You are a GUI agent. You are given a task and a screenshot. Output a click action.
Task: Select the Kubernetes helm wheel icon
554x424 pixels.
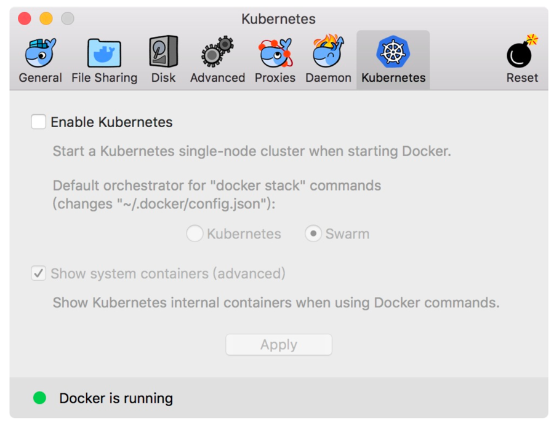[x=393, y=52]
